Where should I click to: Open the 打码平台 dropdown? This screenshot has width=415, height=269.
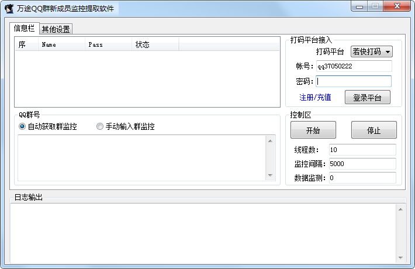coord(371,51)
